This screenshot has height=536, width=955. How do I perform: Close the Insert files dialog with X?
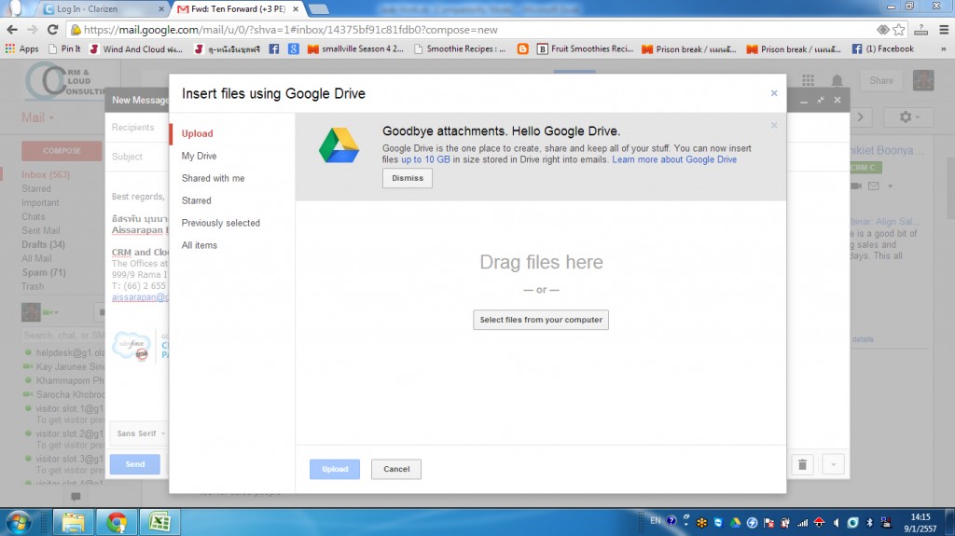(x=773, y=93)
